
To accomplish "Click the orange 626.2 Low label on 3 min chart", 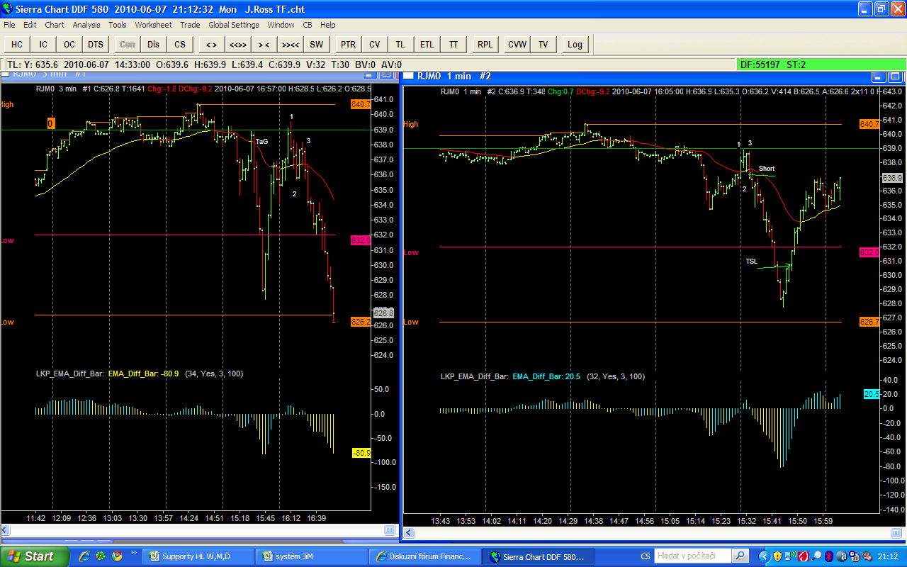I will (x=360, y=322).
